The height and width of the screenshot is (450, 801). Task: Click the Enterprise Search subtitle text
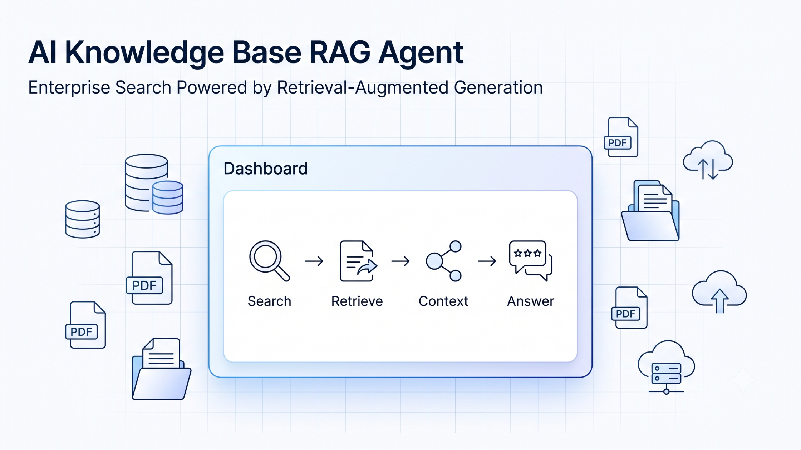285,87
